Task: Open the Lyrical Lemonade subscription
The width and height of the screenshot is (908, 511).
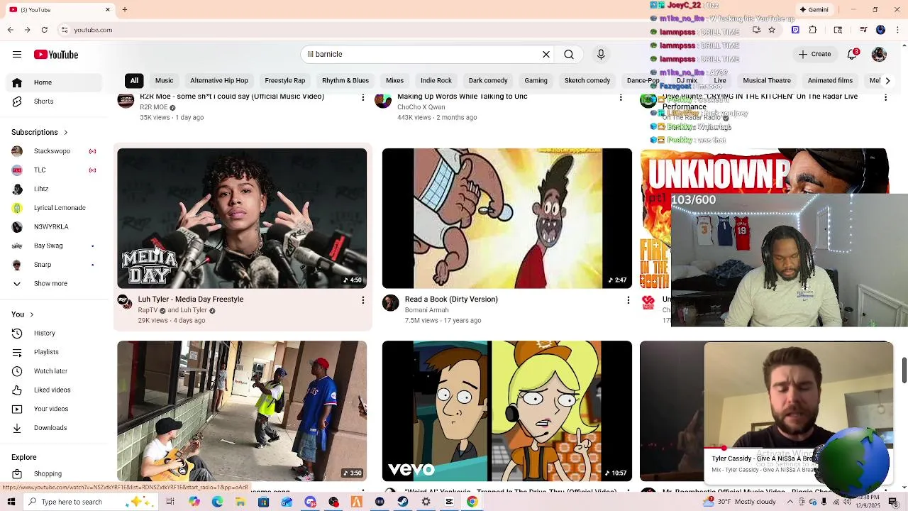Action: [x=54, y=208]
